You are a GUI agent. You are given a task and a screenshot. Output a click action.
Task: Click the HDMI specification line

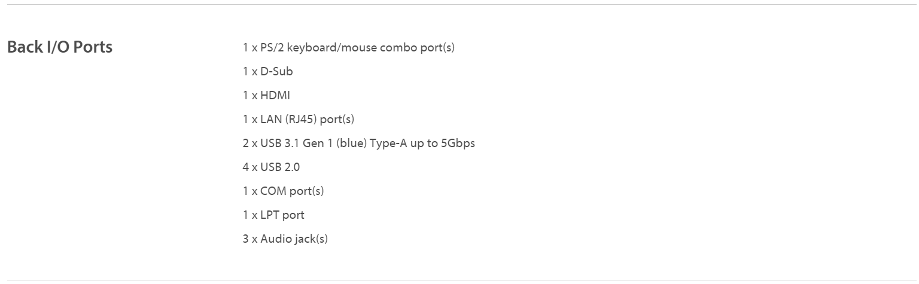pos(266,95)
